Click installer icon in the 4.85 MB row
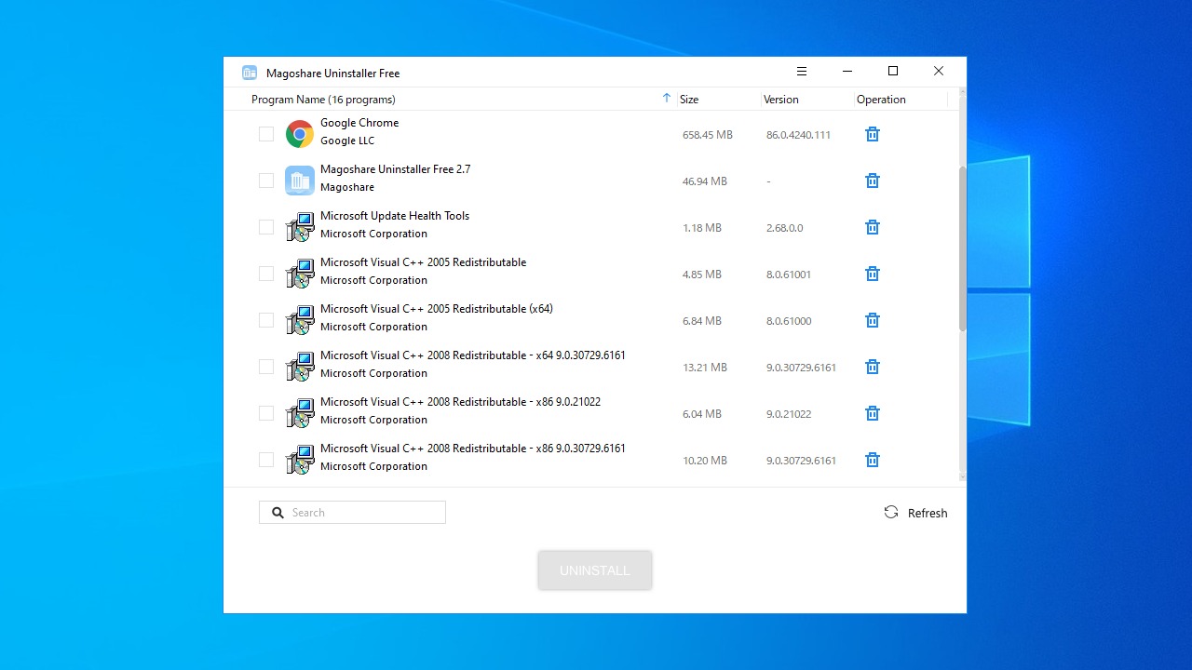Screen dimensions: 1192x670 point(300,274)
